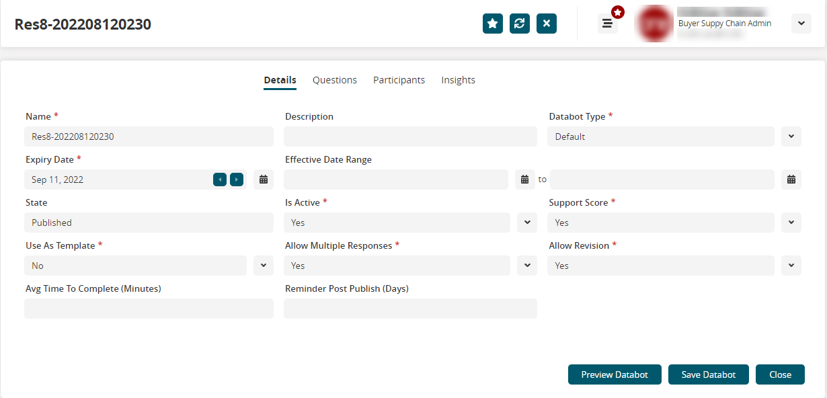Open Effective Date Range start calendar
Viewport: 827px width, 398px height.
click(525, 180)
